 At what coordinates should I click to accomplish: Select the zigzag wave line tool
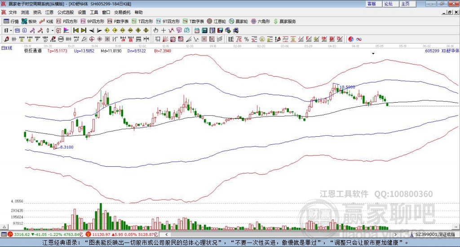coord(196,39)
